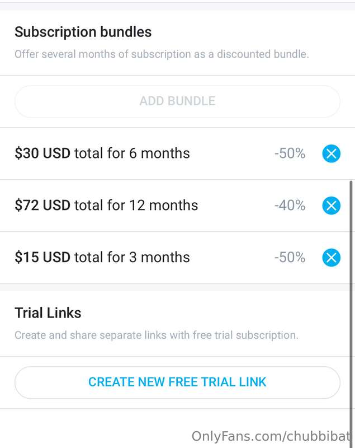Remove the $30 USD 6 months bundle

point(331,153)
